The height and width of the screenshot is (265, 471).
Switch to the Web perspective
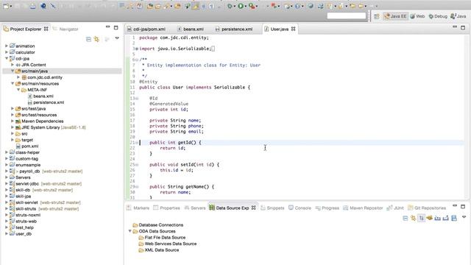[417, 16]
